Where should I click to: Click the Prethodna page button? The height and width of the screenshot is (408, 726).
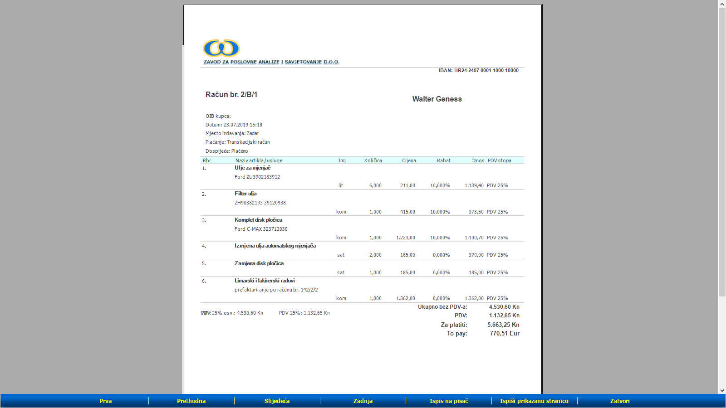[x=191, y=401]
